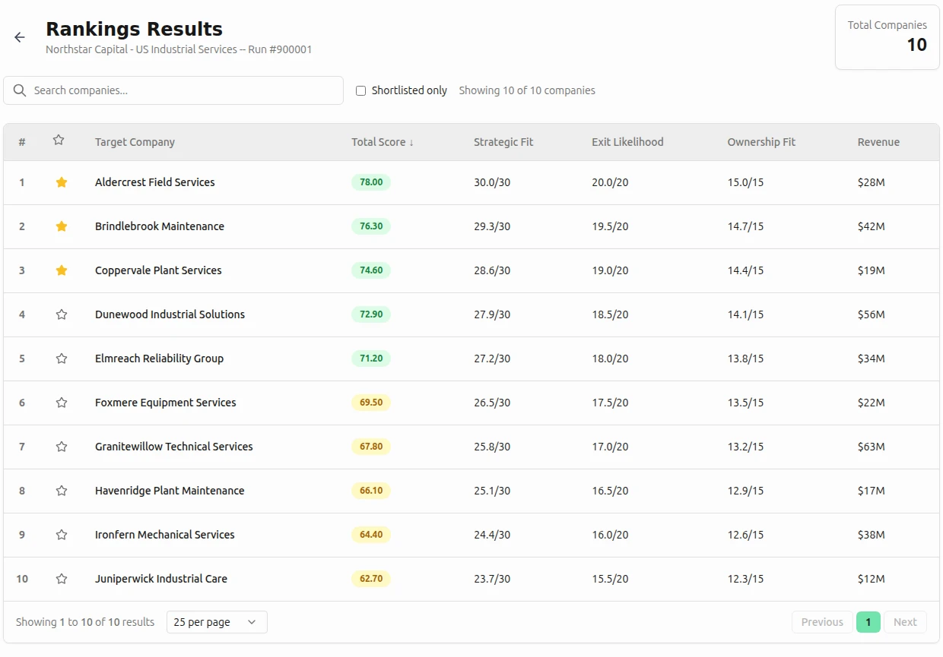943x657 pixels.
Task: Open Aldercrest Field Services row
Action: 471,182
